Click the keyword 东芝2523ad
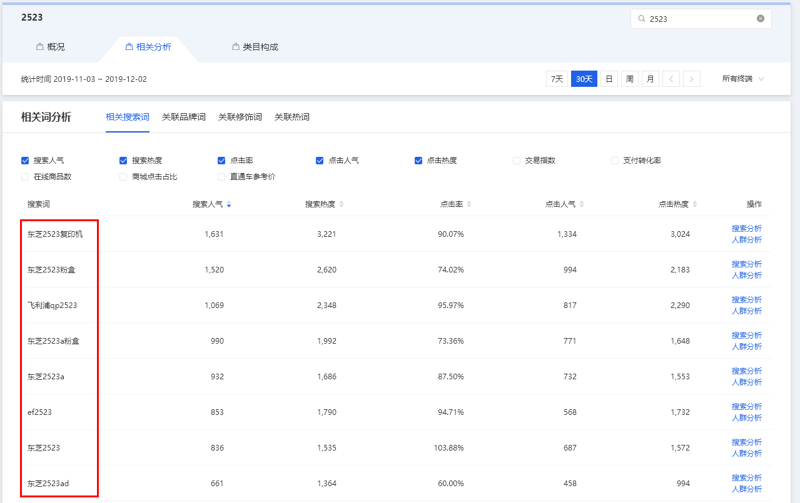800x503 pixels. tap(48, 484)
